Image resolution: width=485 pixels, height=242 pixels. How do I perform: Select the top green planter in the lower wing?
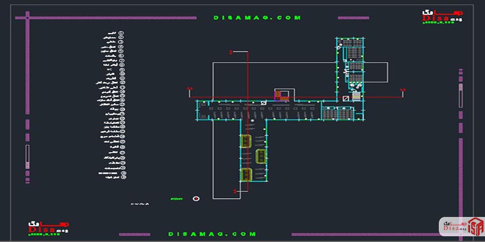[x=246, y=140]
